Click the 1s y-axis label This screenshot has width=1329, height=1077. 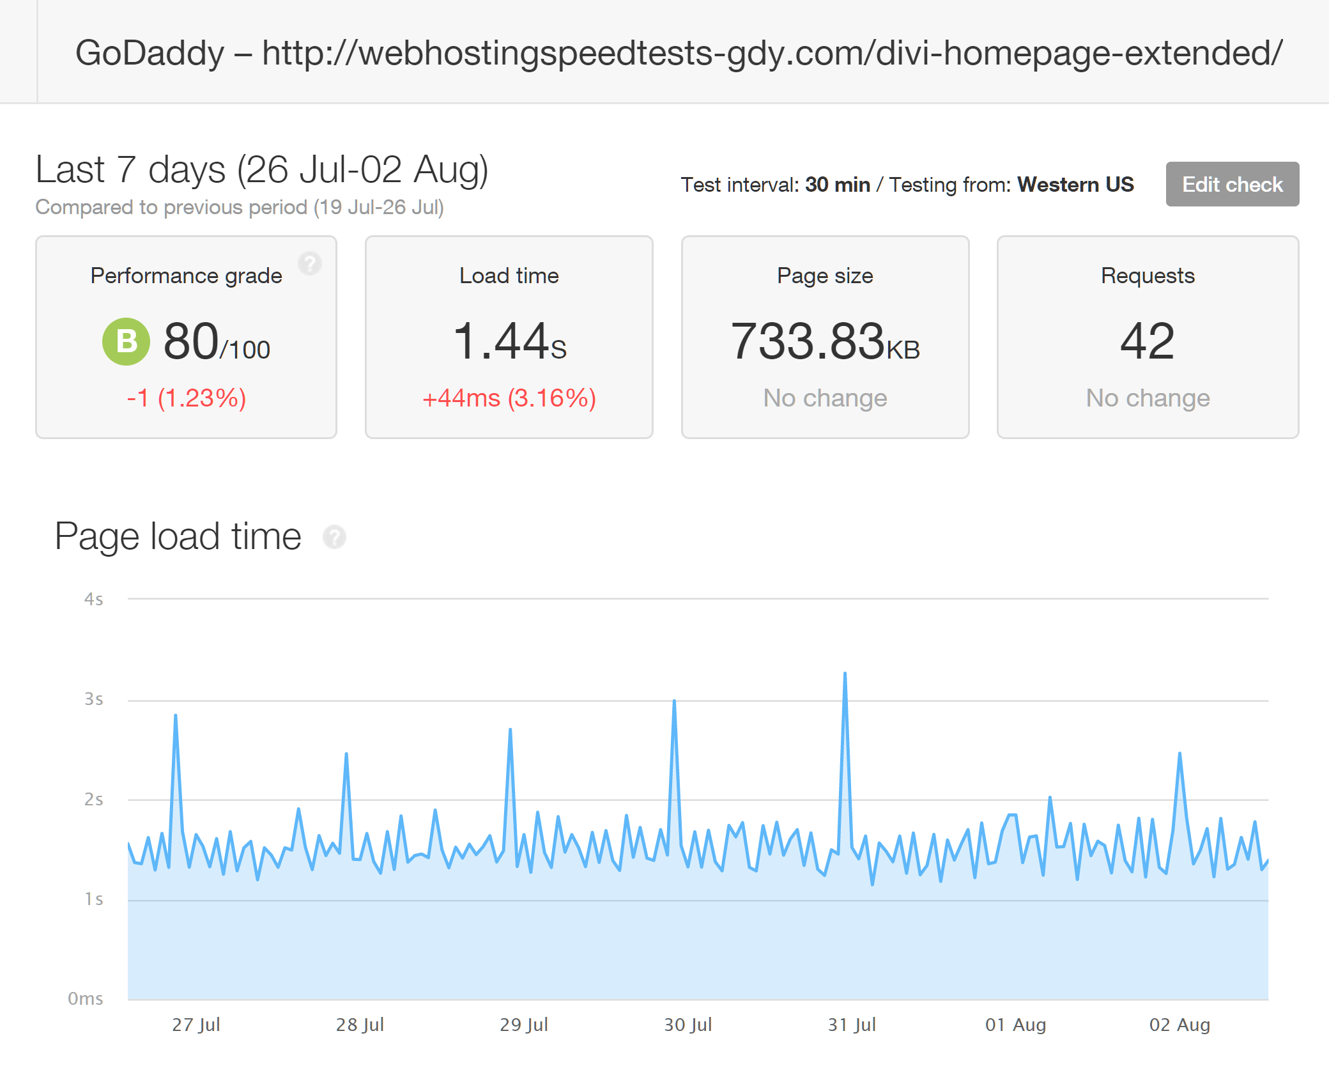(93, 899)
